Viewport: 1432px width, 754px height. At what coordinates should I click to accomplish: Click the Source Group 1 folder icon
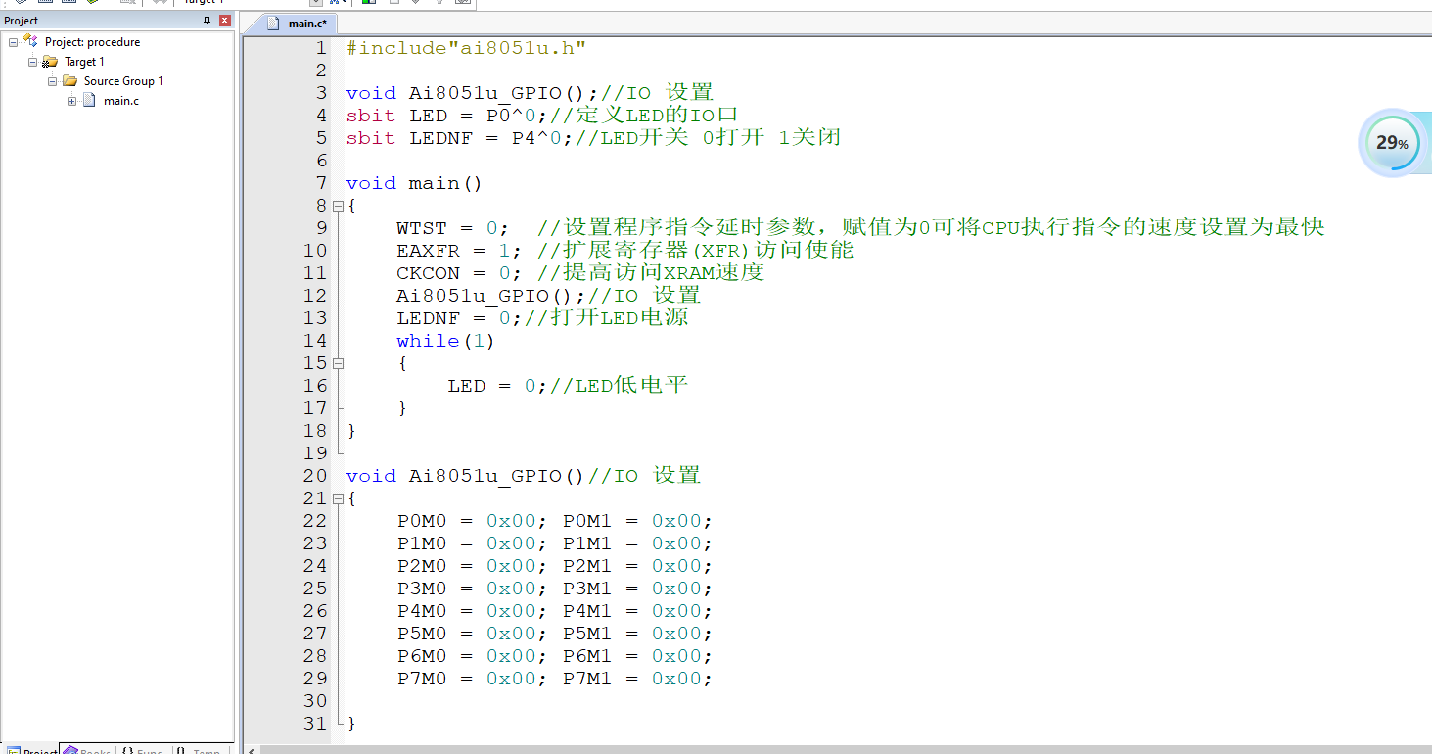coord(69,81)
